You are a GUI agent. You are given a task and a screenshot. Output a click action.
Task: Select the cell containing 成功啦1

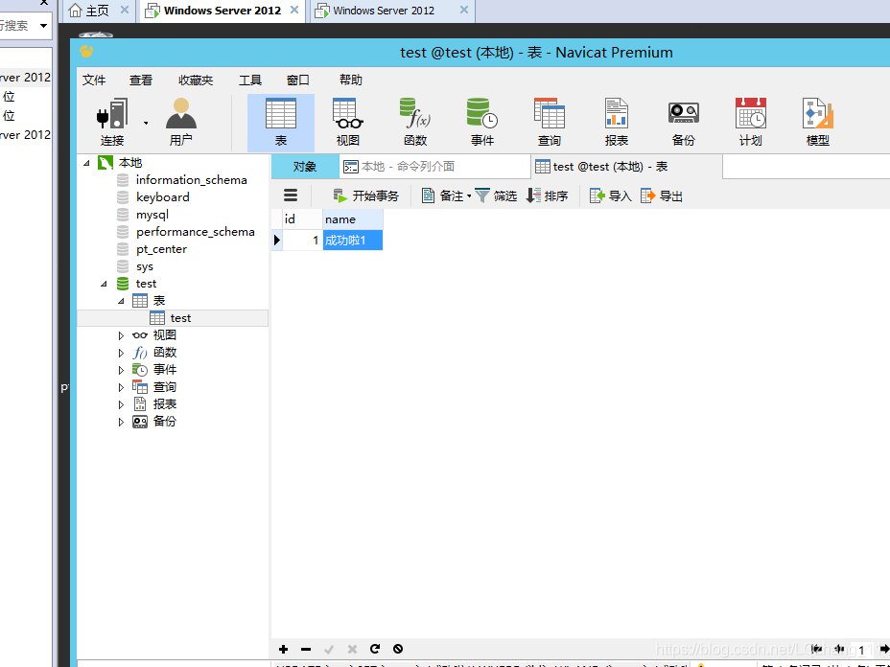pyautogui.click(x=353, y=240)
